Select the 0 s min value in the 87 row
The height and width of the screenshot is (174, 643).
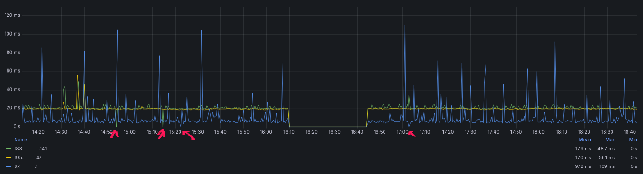634,166
